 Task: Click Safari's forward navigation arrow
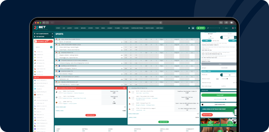coord(47,23)
